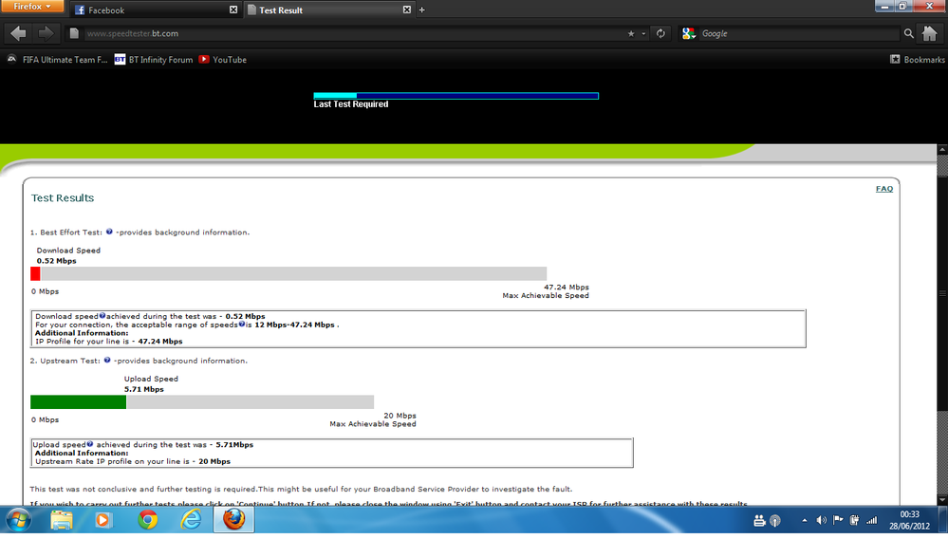Go back to previous page
The image size is (948, 539).
click(18, 33)
